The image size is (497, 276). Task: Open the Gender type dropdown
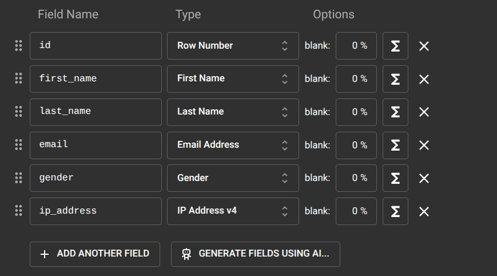click(233, 178)
